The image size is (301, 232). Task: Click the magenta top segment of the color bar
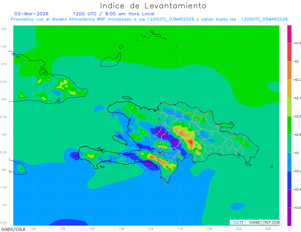click(289, 34)
